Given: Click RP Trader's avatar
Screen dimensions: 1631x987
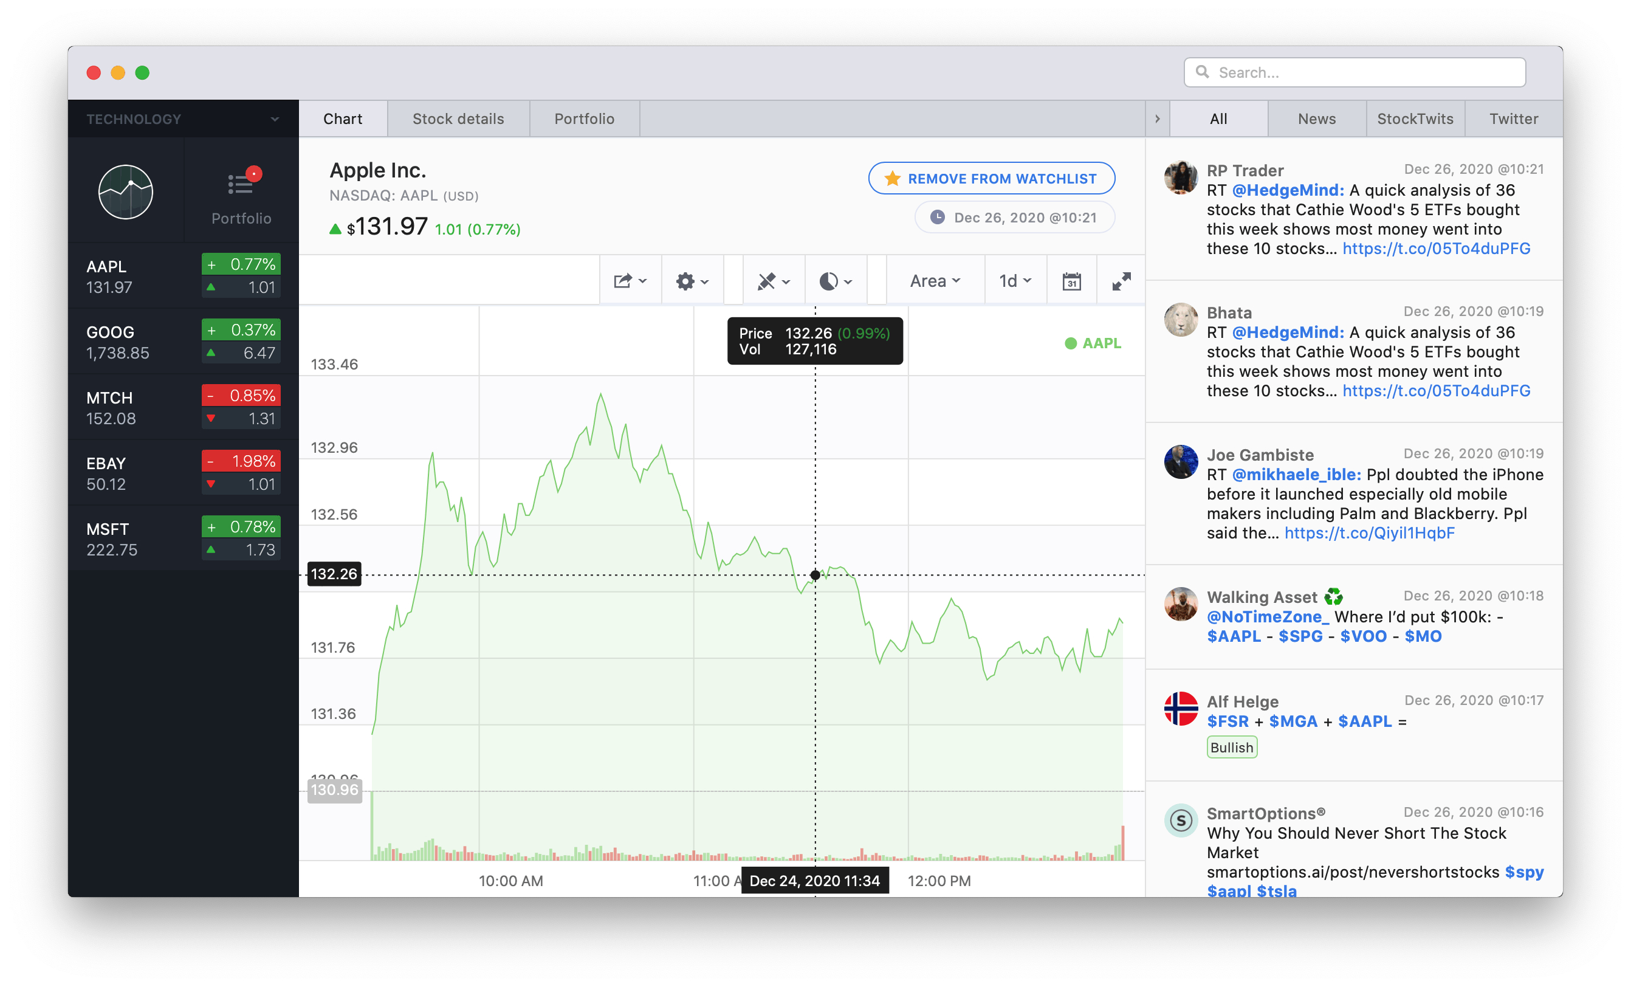Looking at the screenshot, I should [1181, 177].
